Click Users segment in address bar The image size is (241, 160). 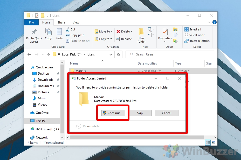point(91,54)
